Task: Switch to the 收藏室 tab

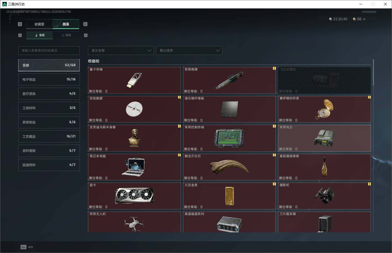Action: tap(39, 24)
